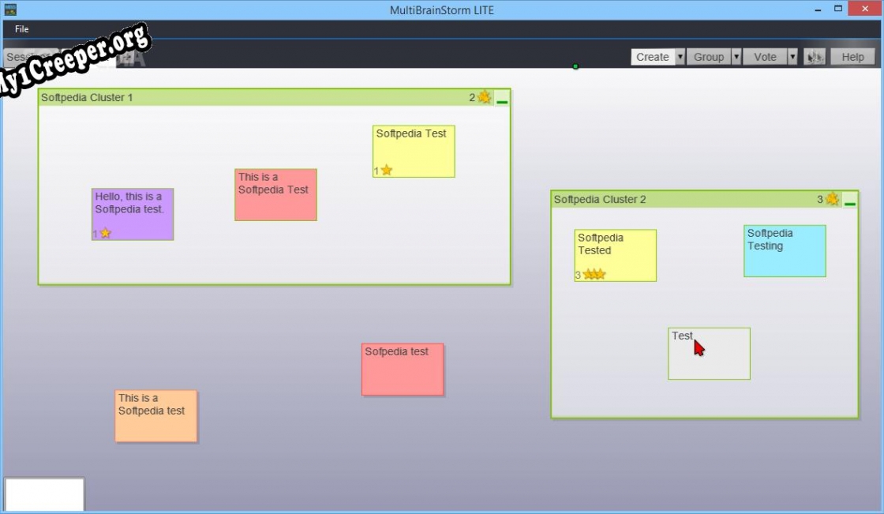Click the star on yellow Softpedia Test note
The height and width of the screenshot is (514, 884).
click(387, 170)
